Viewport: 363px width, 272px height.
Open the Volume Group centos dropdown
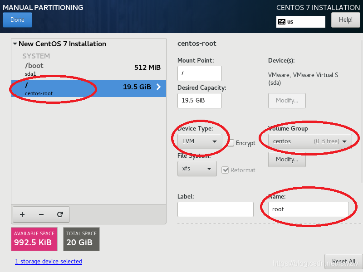click(x=310, y=141)
